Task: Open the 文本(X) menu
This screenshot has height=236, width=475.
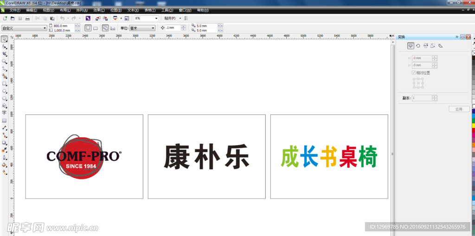Action: click(133, 10)
